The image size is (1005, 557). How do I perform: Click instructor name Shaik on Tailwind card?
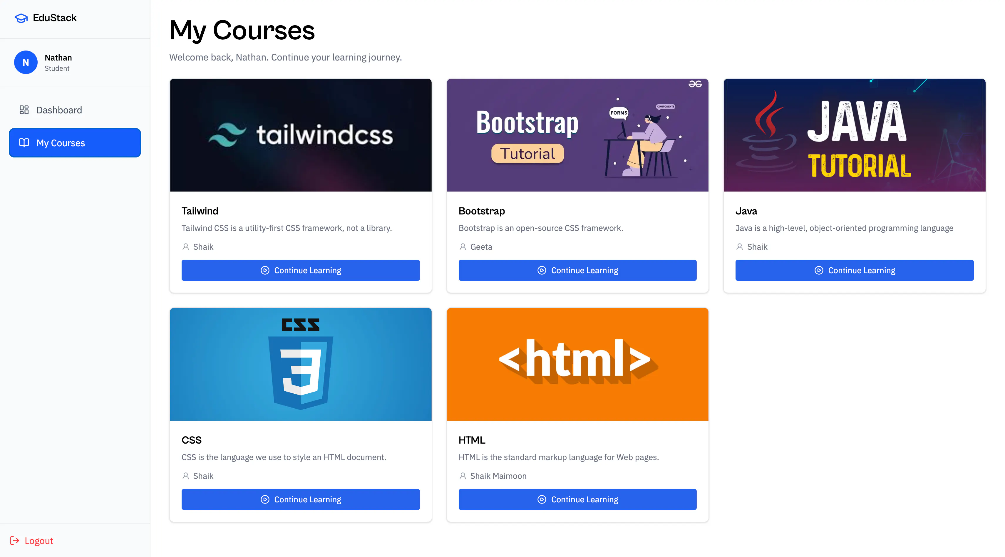(203, 247)
